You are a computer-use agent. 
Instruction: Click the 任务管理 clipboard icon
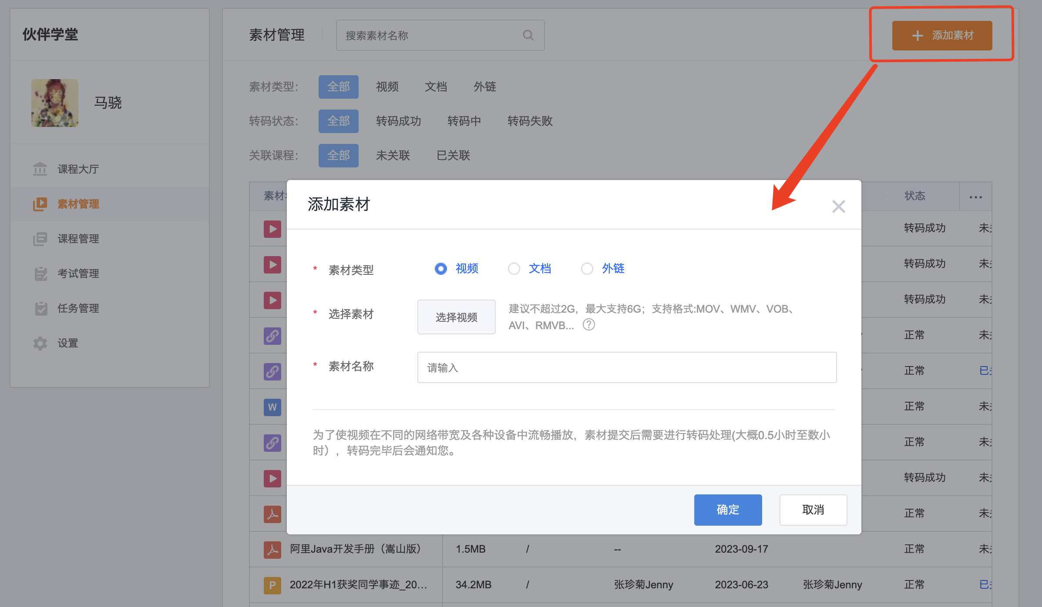[41, 308]
